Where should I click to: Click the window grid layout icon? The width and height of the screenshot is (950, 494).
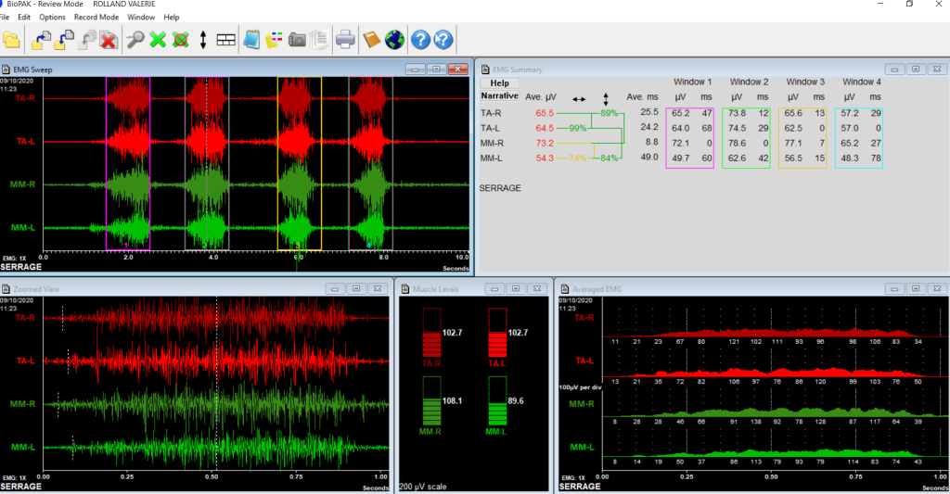(225, 40)
